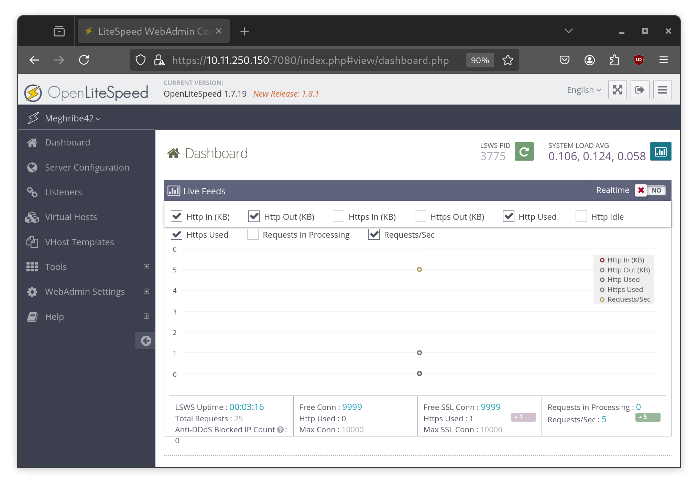Uncheck the Http Used checkbox

(509, 216)
